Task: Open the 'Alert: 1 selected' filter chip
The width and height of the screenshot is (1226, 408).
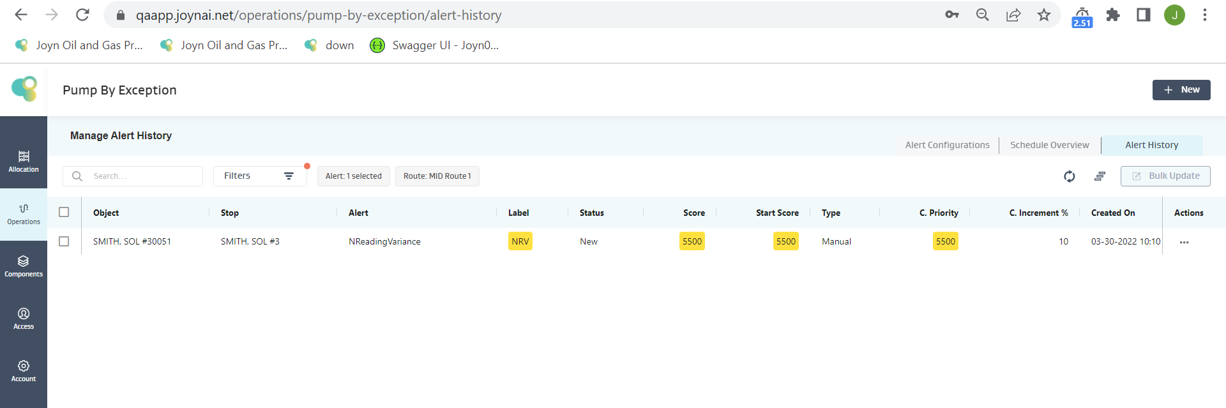Action: tap(353, 176)
